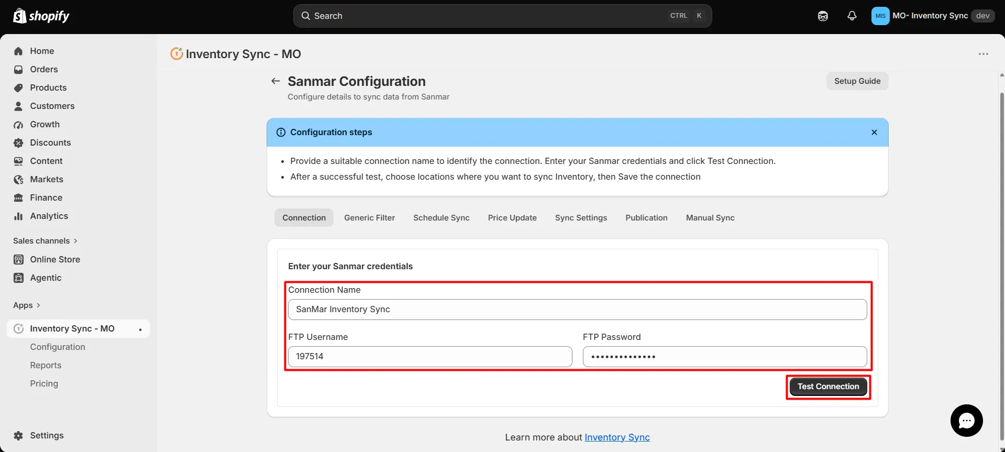Switch to the Manual Sync tab
The image size is (1005, 452).
pyautogui.click(x=710, y=217)
